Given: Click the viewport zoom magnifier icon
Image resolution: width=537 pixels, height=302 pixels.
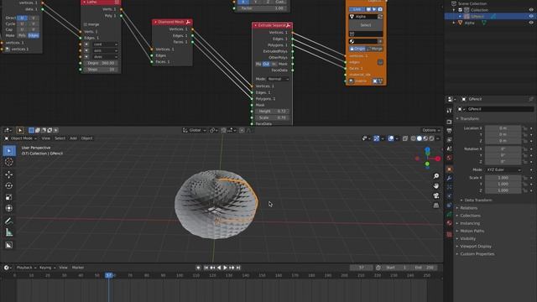Looking at the screenshot, I should (x=436, y=176).
